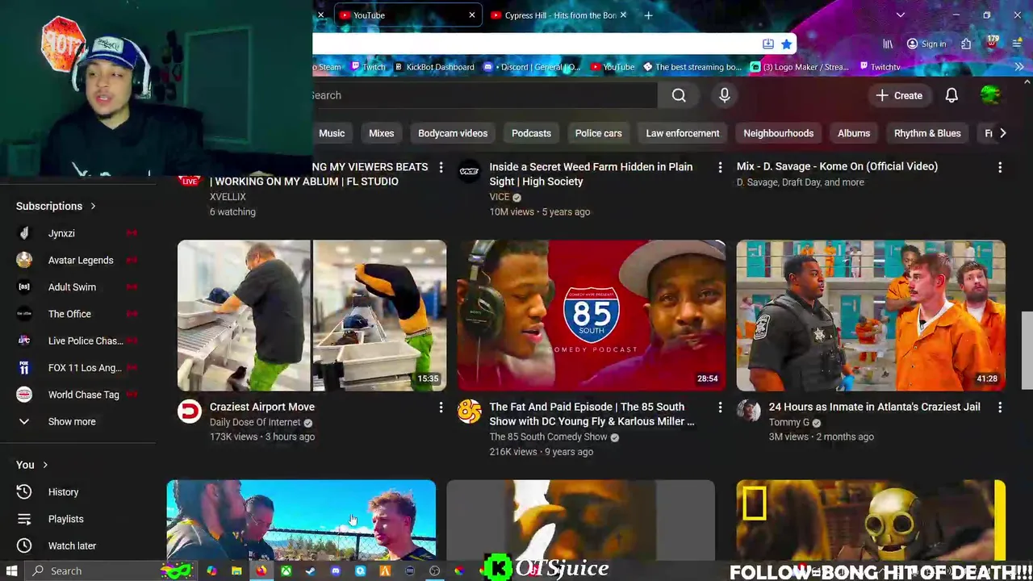Open more options for Craziest Airport Move
Image resolution: width=1033 pixels, height=581 pixels.
tap(441, 408)
